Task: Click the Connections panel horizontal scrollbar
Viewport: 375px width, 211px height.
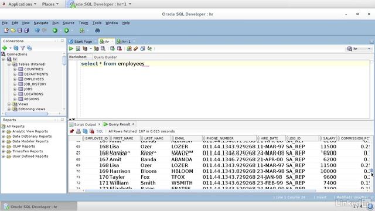Action: 26,114
